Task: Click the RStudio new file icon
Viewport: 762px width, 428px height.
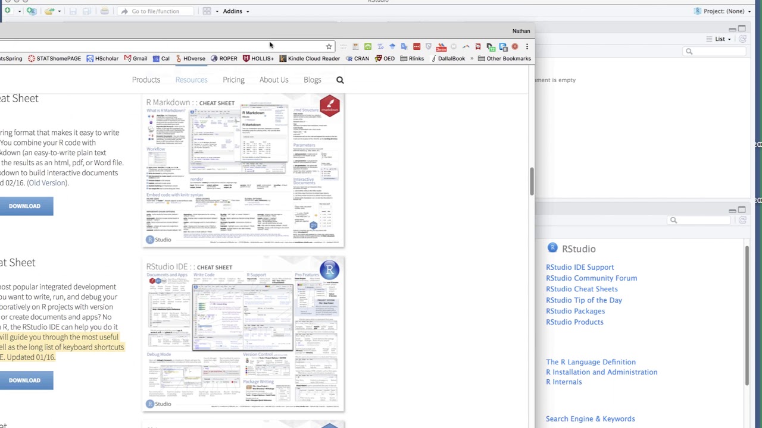Action: coord(7,11)
